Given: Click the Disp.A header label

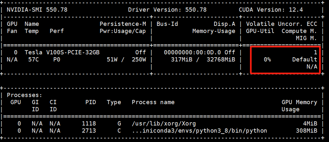Looking at the screenshot, I should click(x=225, y=24).
